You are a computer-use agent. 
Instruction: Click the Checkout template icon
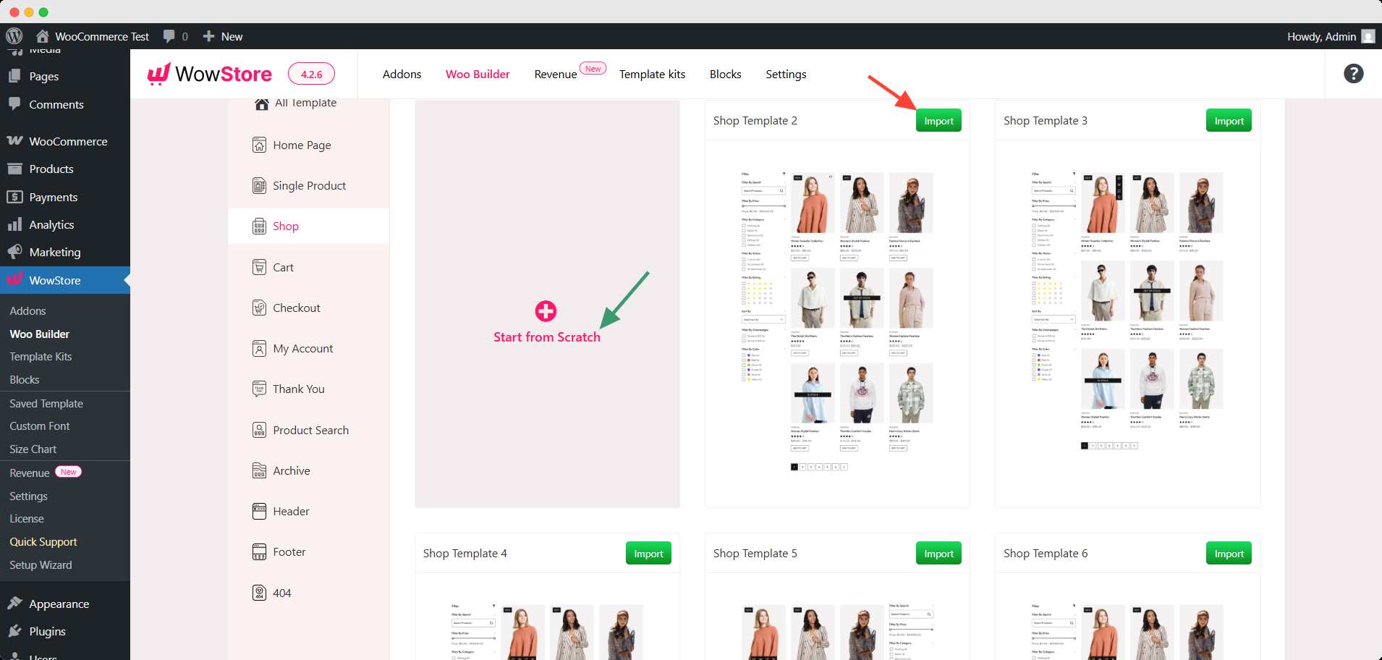[259, 308]
